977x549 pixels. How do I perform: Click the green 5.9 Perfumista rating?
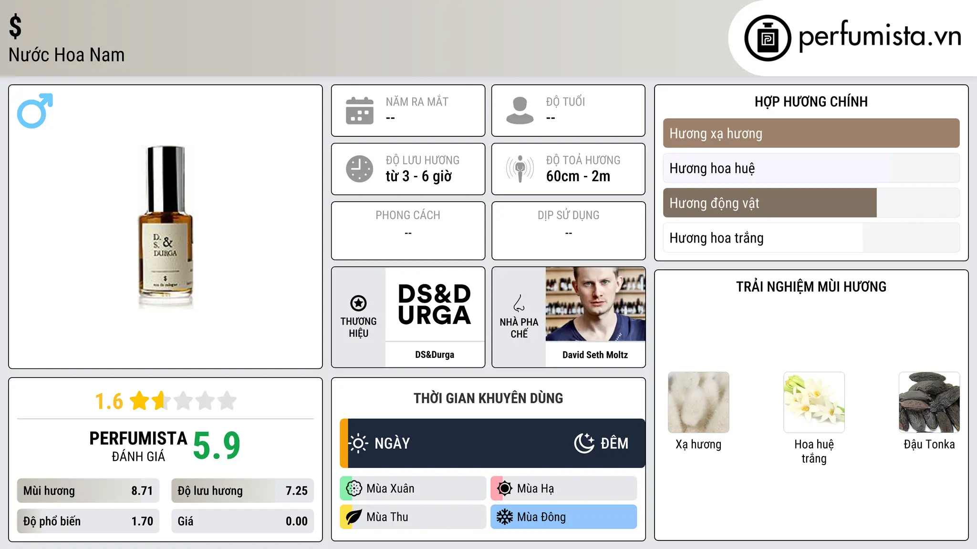217,446
